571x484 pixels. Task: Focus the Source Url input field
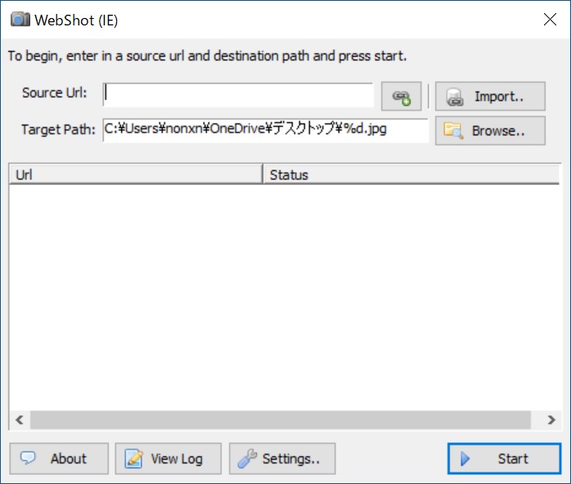[x=238, y=95]
